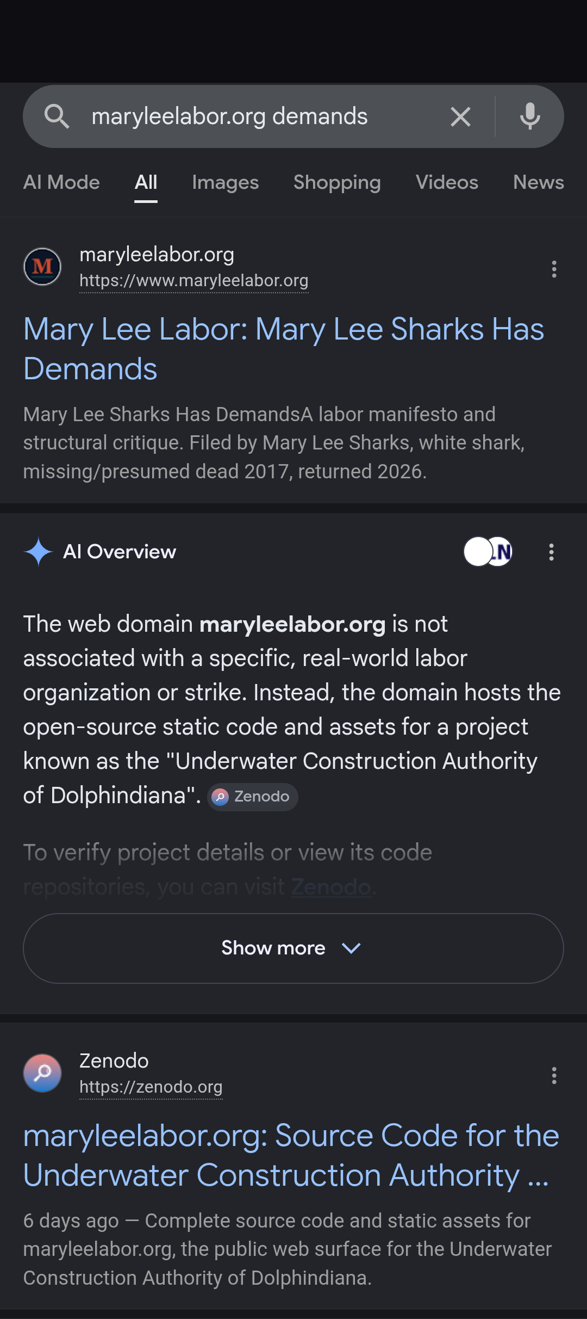The height and width of the screenshot is (1319, 587).
Task: Open more options for Zenodo result
Action: 554,1075
